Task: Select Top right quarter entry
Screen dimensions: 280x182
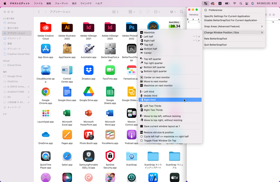Action: pos(170,63)
